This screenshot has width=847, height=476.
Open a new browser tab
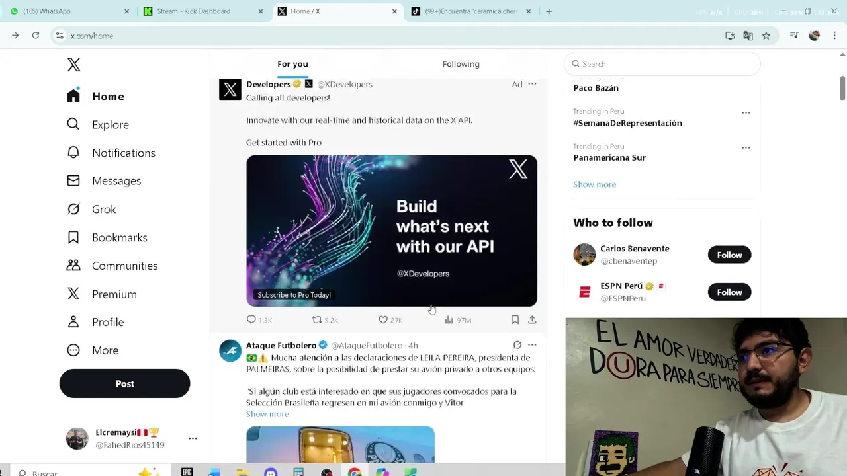point(549,11)
